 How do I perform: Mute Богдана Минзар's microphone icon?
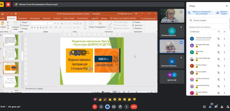pyautogui.click(x=218, y=45)
